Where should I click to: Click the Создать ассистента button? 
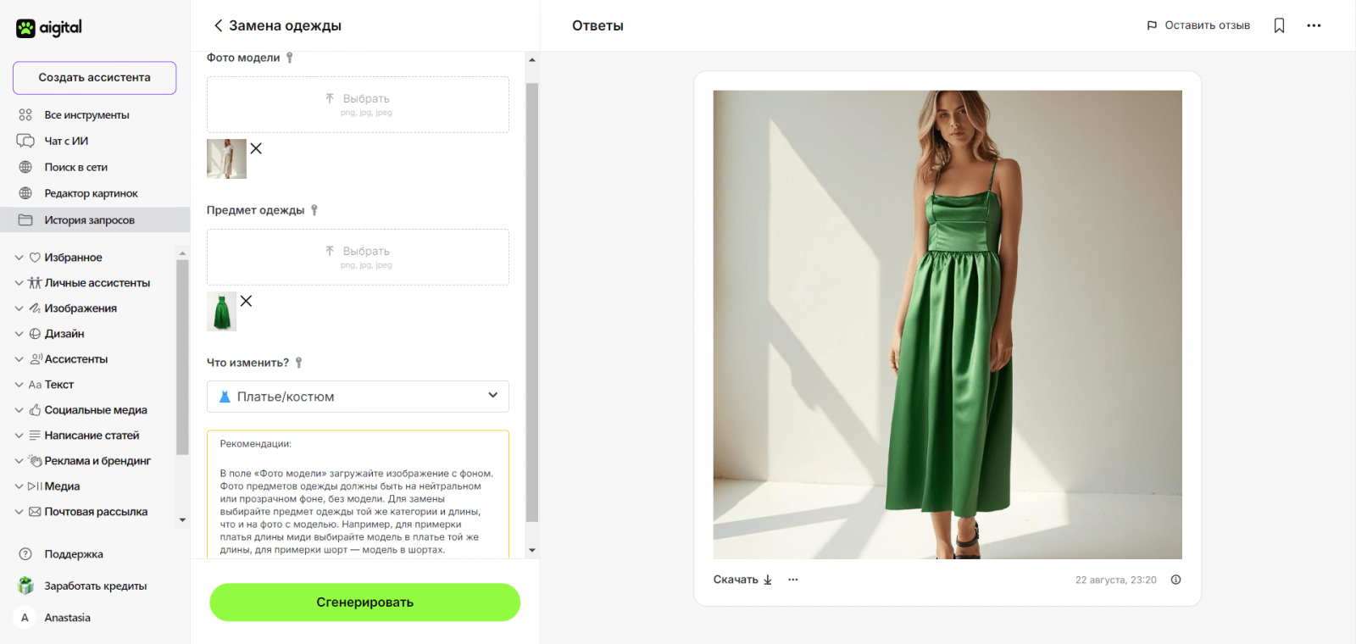(95, 78)
